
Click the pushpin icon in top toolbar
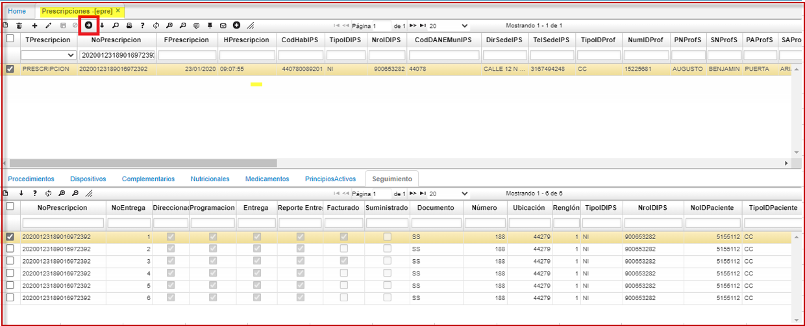point(210,25)
